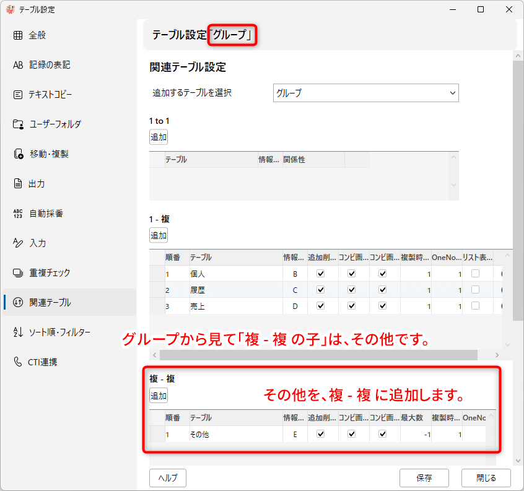Open the 追加するテーブルを選択 dropdown
Viewport: 524px width, 491px height.
pyautogui.click(x=365, y=93)
